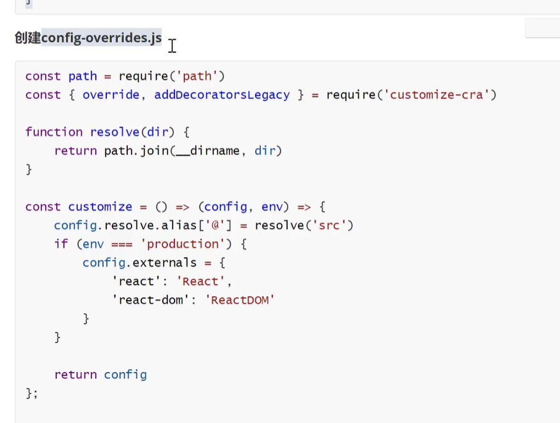
Task: Click __dirname in the path.join call
Action: point(212,151)
